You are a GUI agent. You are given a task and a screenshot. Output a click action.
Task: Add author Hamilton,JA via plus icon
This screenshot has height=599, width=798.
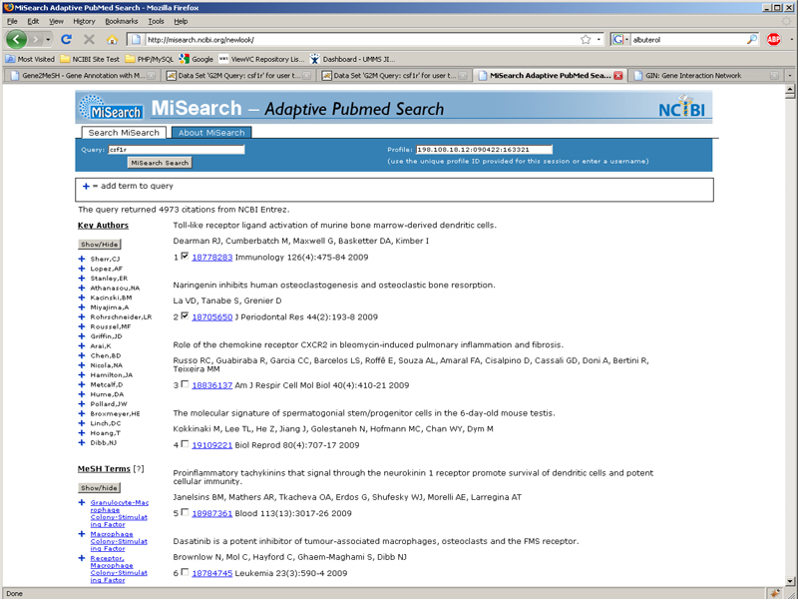(82, 375)
